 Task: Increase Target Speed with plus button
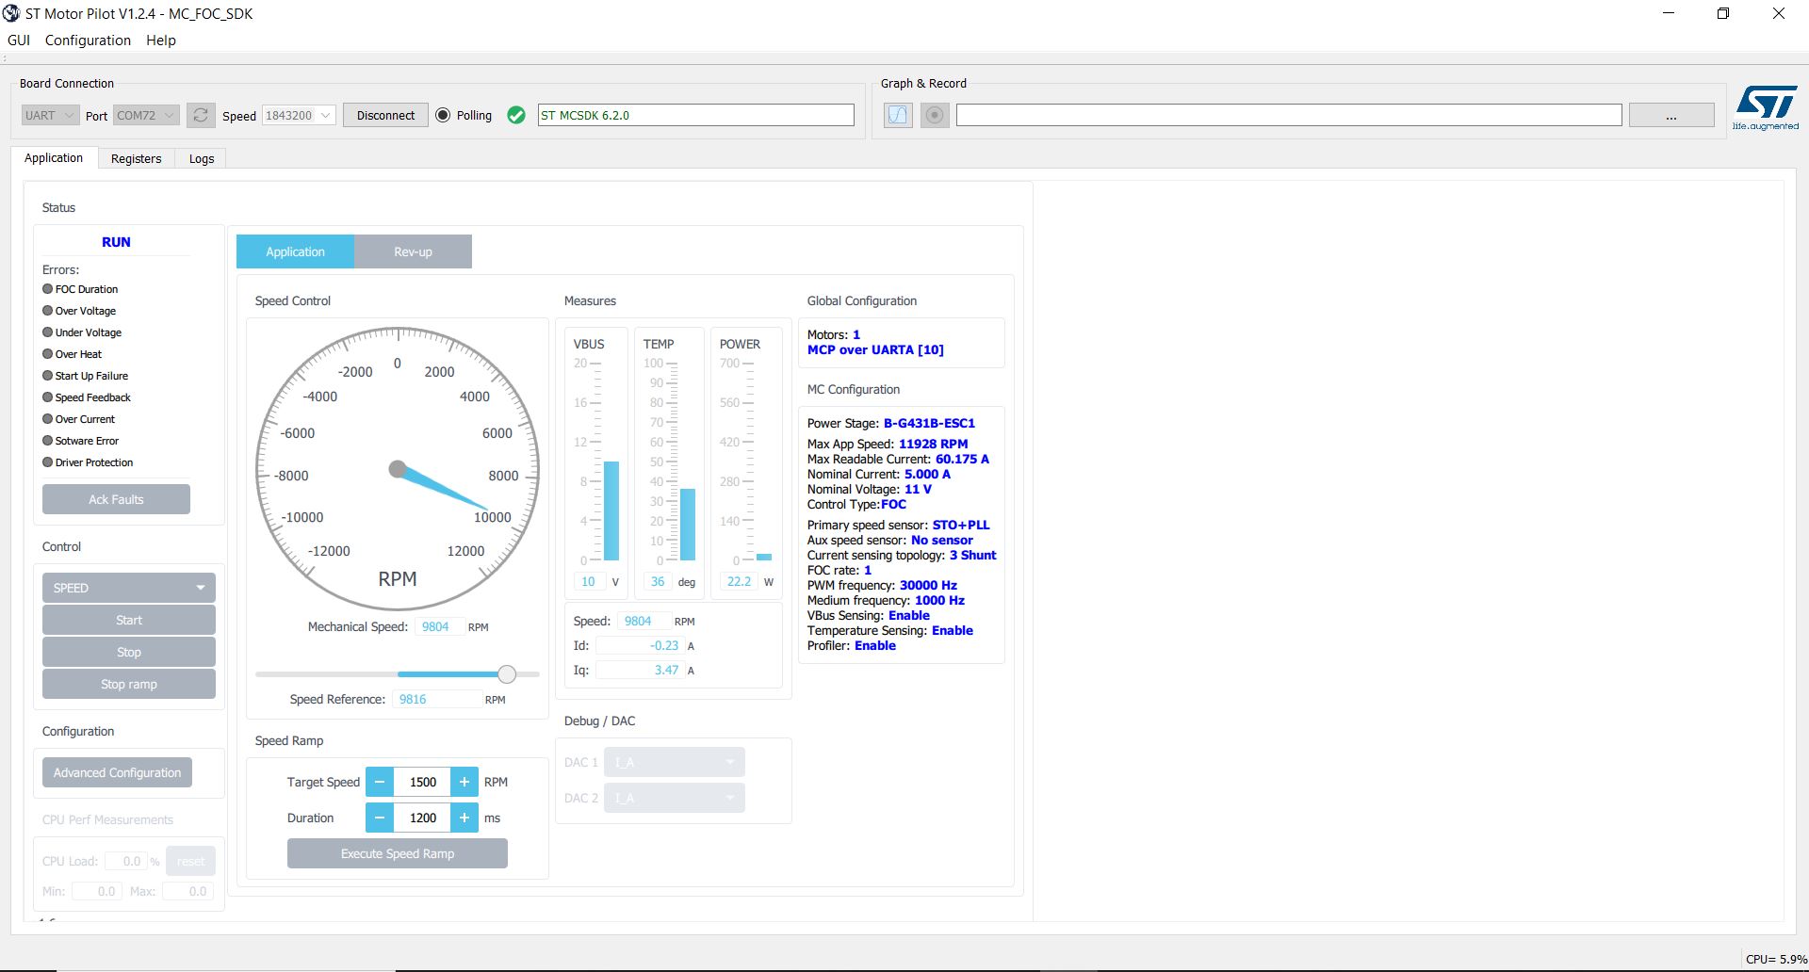464,782
